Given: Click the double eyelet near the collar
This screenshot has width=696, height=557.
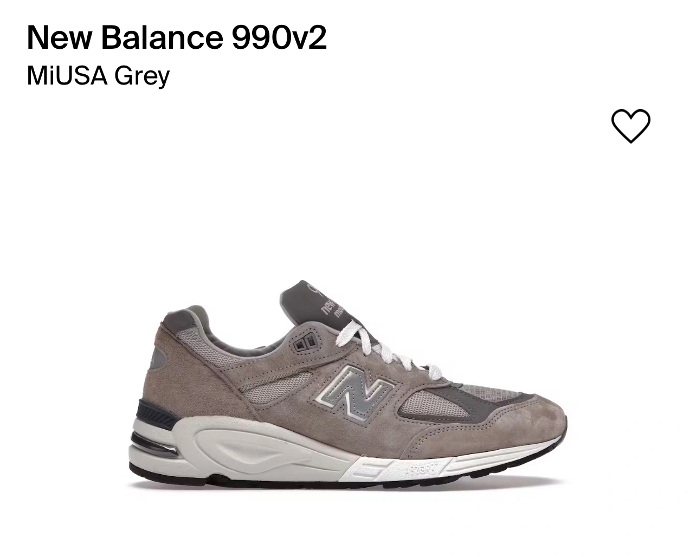Looking at the screenshot, I should pos(305,342).
